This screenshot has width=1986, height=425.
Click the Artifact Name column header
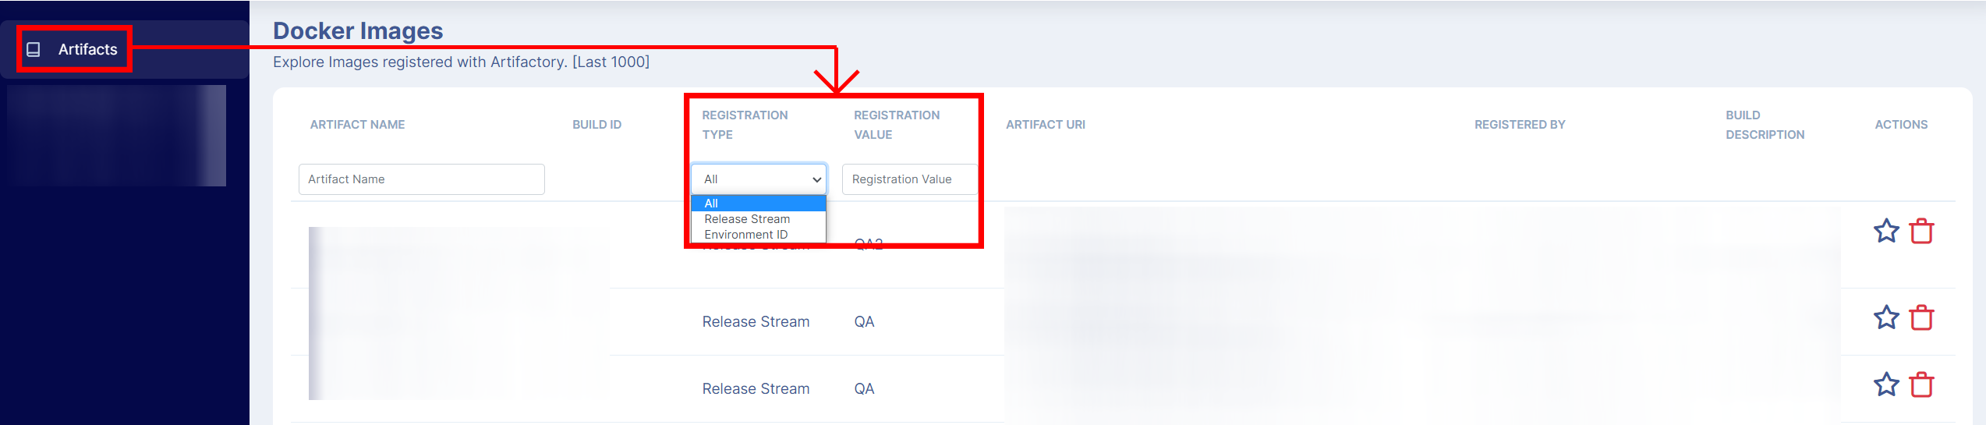pyautogui.click(x=357, y=125)
